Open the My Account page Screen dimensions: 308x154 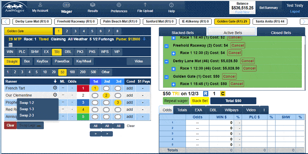click(x=40, y=8)
